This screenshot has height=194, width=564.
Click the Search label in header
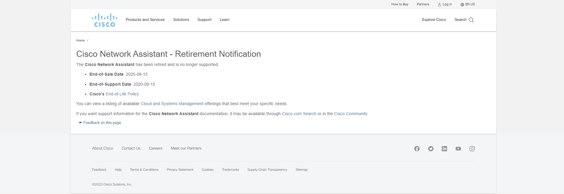[x=460, y=20]
